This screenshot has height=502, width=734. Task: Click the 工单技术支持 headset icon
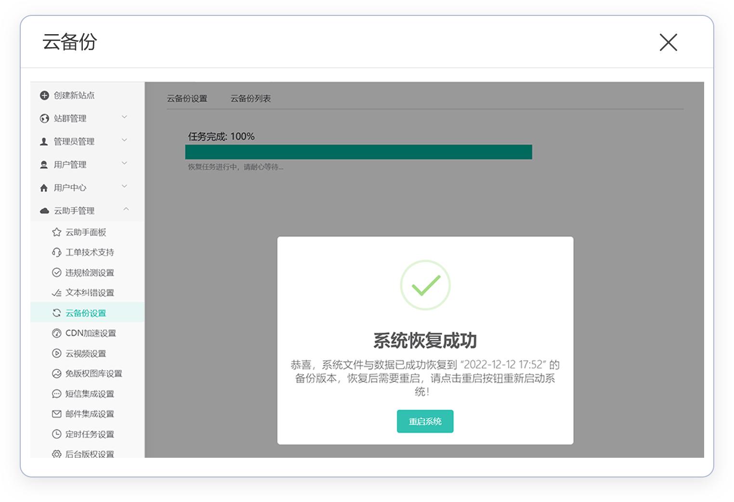(x=55, y=252)
